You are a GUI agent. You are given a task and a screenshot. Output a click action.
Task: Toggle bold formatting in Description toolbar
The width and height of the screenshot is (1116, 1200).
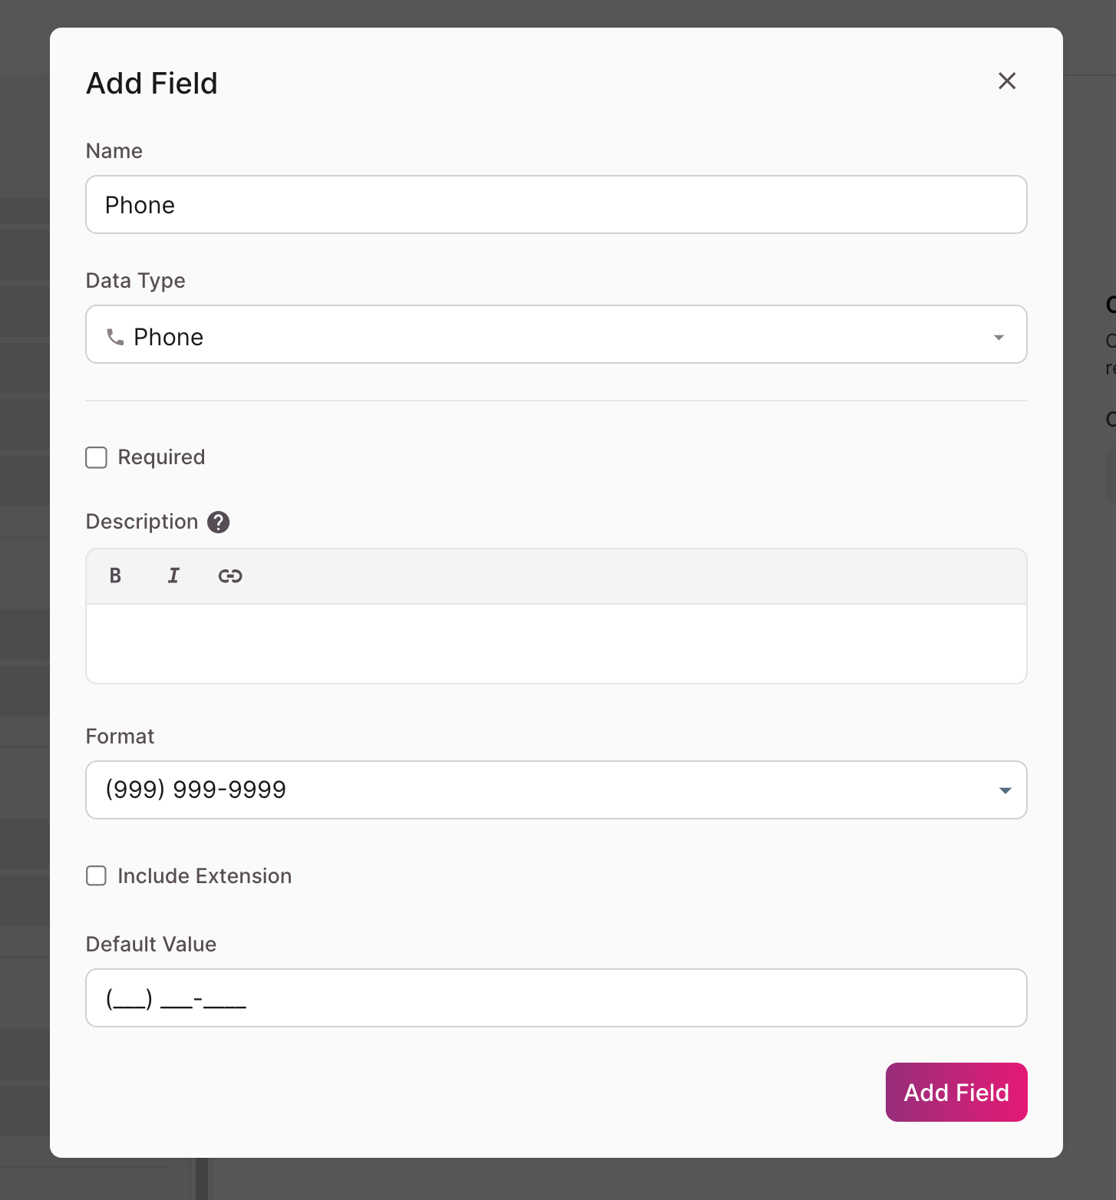[x=115, y=575]
